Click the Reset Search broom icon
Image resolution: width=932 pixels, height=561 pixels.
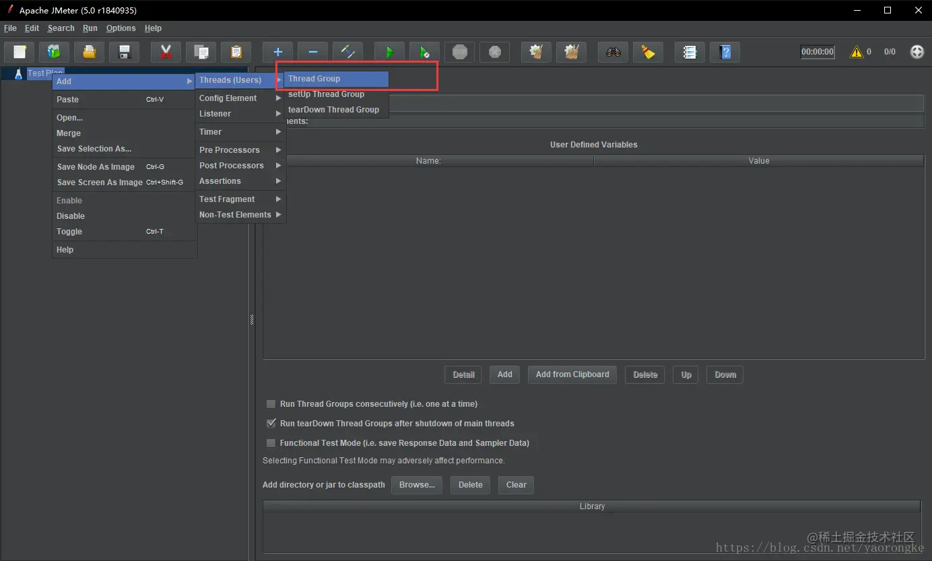pos(648,52)
